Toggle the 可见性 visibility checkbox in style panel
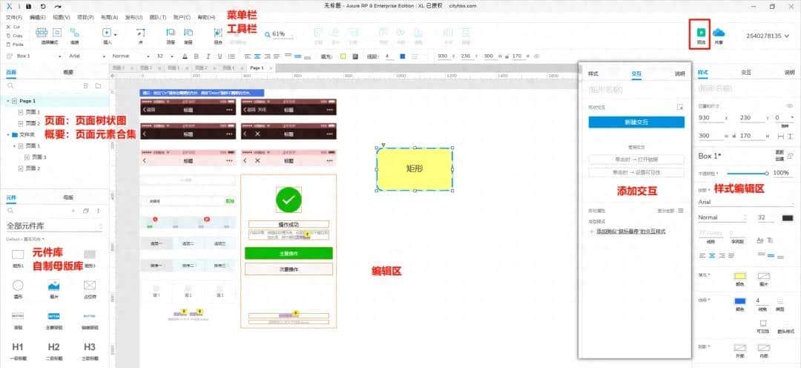Image resolution: width=801 pixels, height=368 pixels. point(762,323)
